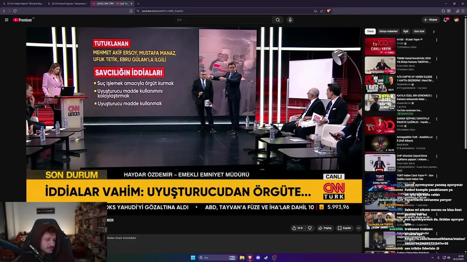Click the Oluştur create button
The width and height of the screenshot is (467, 262).
(431, 20)
